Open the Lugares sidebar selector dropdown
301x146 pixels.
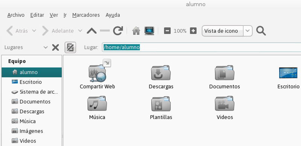click(26, 48)
